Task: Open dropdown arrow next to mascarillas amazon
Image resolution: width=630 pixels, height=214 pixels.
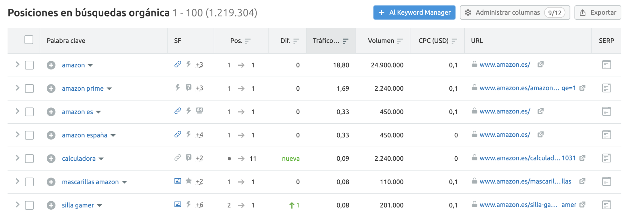Action: (x=124, y=182)
